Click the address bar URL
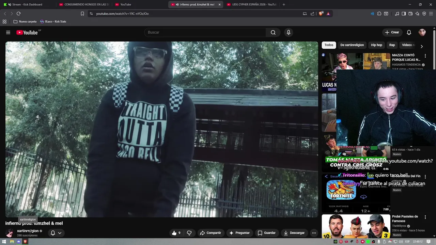 pos(122,14)
